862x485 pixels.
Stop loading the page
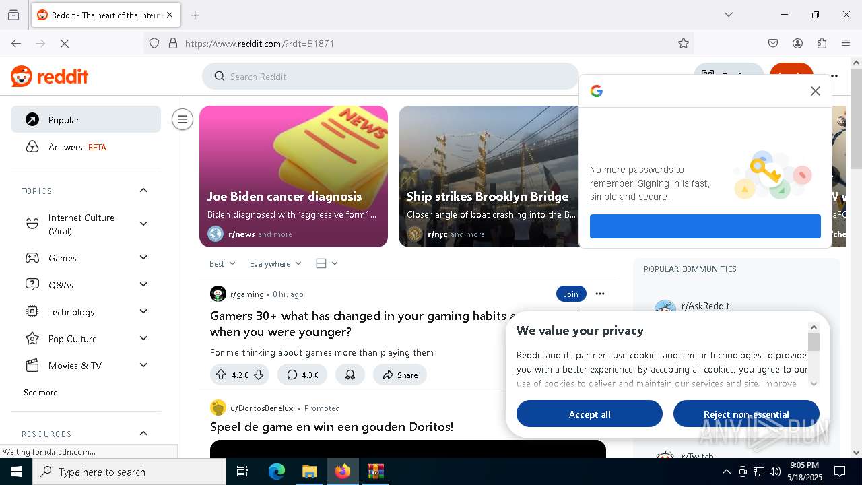pyautogui.click(x=65, y=43)
